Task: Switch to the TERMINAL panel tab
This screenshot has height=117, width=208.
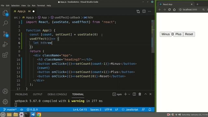Action: point(78,94)
